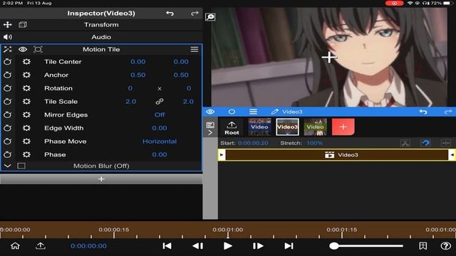Viewport: 456px width, 256px height.
Task: Edit Edge Width value 0.00
Action: pyautogui.click(x=160, y=128)
